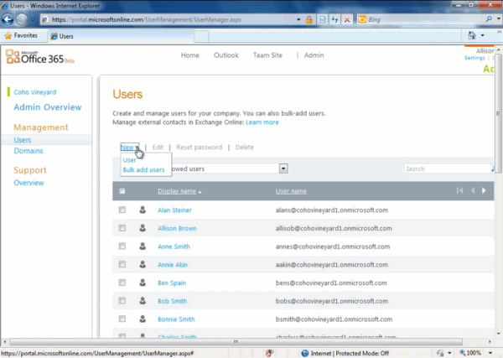503x358 pixels.
Task: Click the user icon beside Bonnie Smith
Action: coord(143,319)
